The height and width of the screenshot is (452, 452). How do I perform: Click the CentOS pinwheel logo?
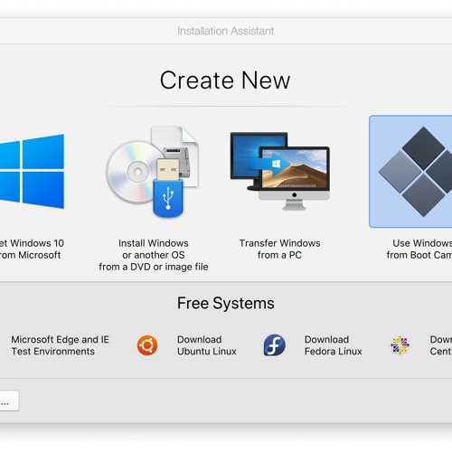[x=400, y=345]
